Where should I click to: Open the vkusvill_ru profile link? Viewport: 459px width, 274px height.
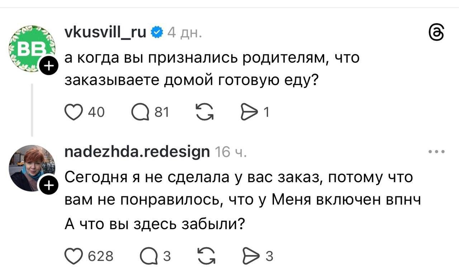coord(105,33)
